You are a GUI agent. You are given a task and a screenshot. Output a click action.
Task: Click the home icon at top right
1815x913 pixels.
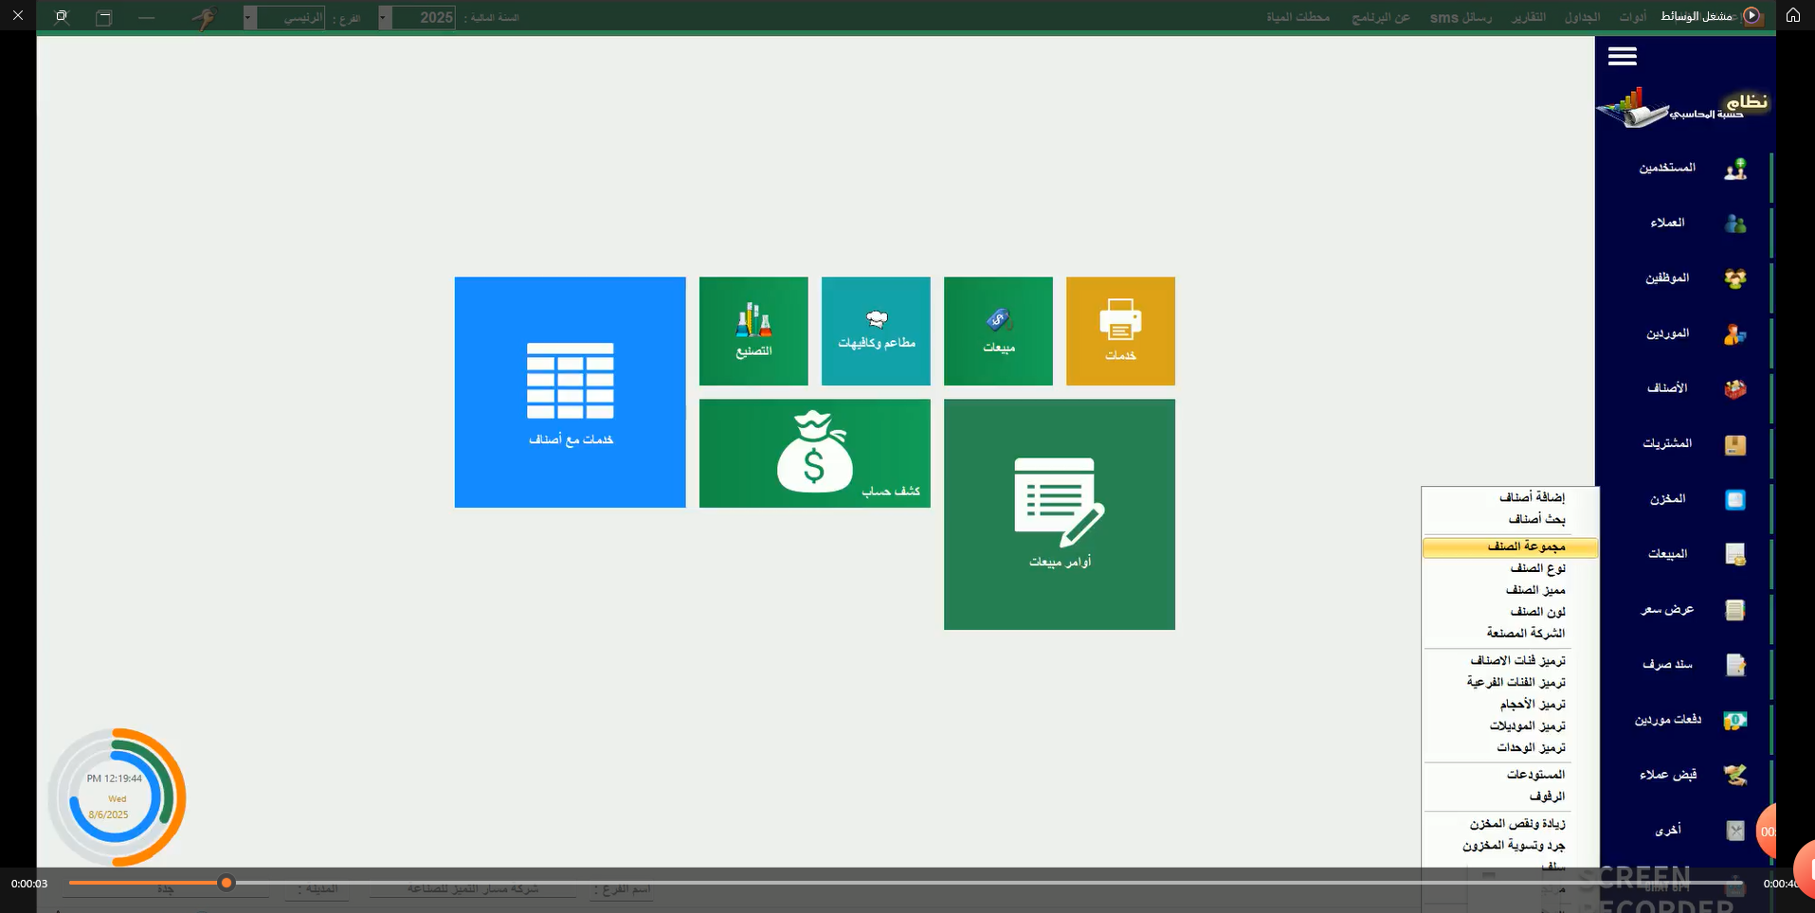[x=1792, y=15]
